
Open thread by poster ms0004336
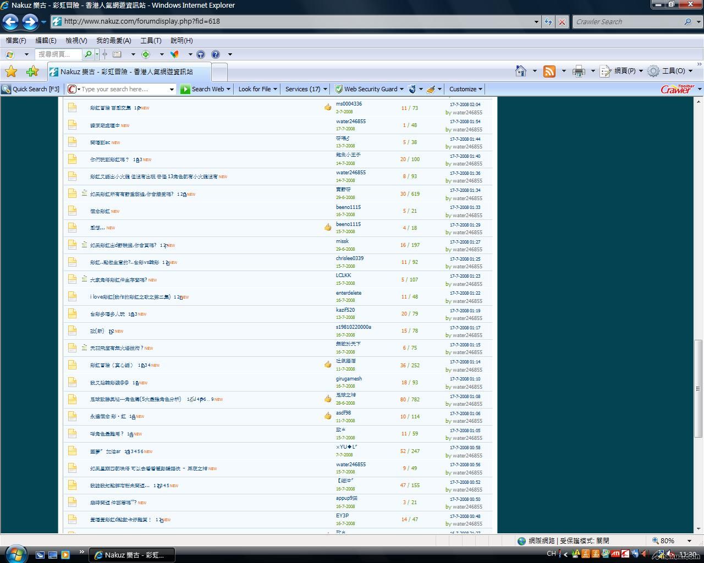tap(111, 108)
